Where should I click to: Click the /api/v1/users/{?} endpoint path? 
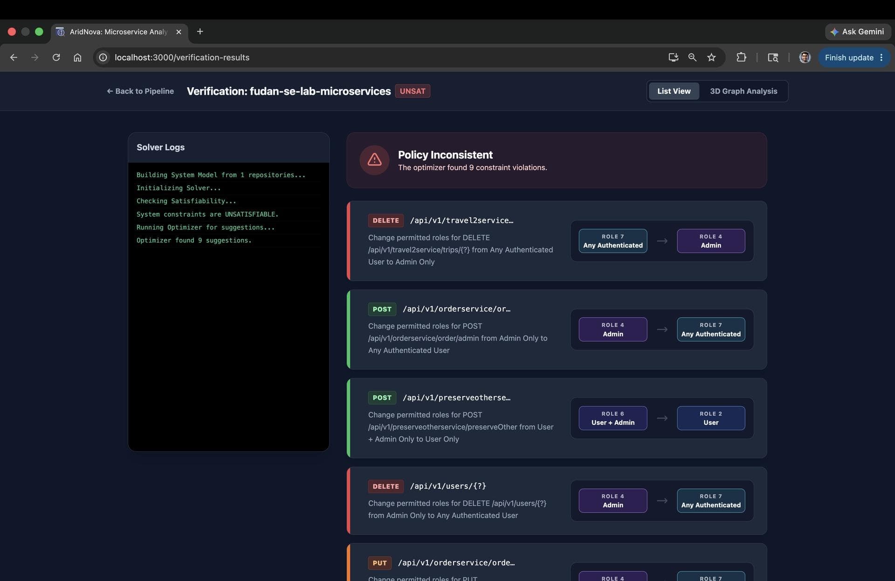click(x=448, y=486)
